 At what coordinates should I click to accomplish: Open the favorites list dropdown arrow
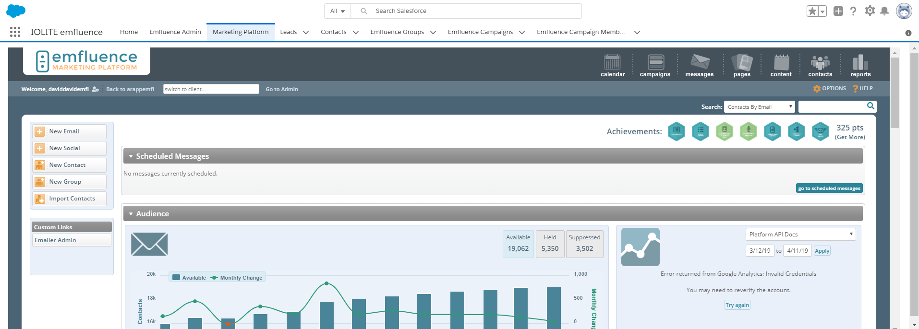(822, 11)
